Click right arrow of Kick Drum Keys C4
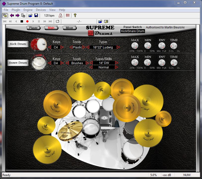 (62, 47)
